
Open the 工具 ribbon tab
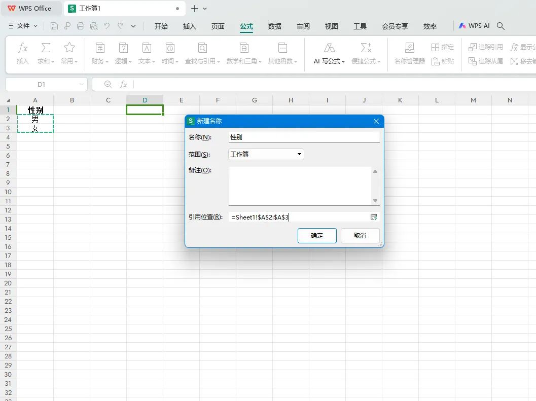click(x=360, y=26)
